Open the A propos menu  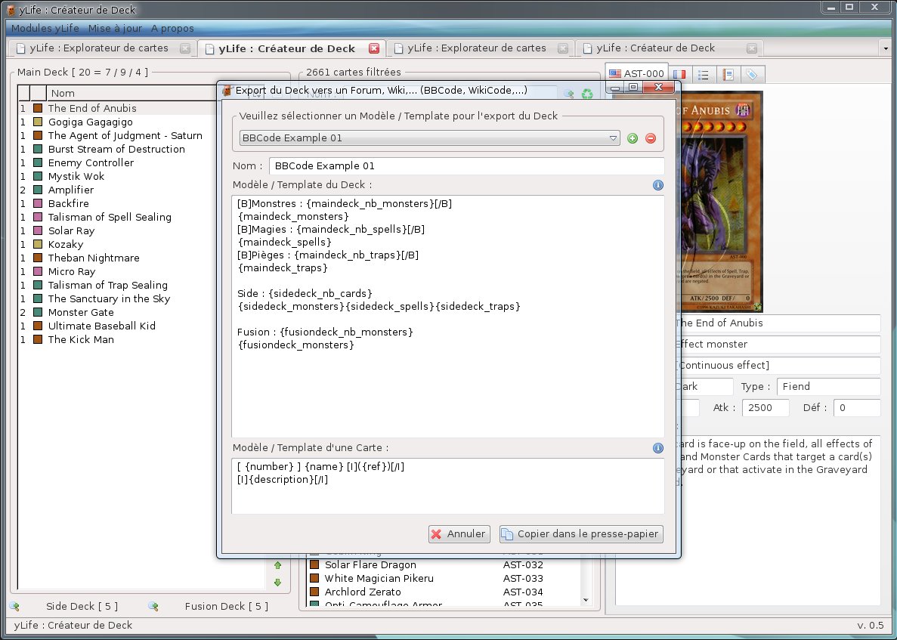click(172, 28)
